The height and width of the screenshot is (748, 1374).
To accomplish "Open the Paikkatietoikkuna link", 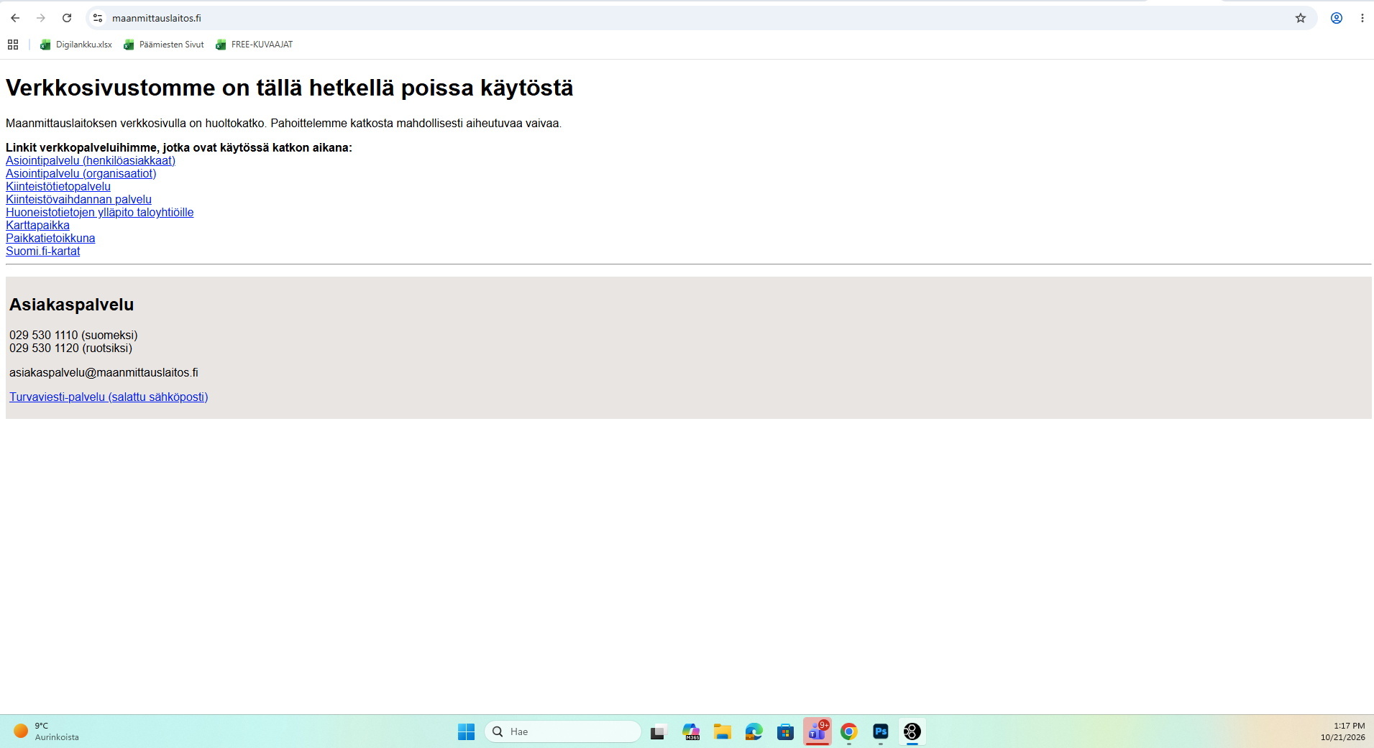I will pos(50,238).
